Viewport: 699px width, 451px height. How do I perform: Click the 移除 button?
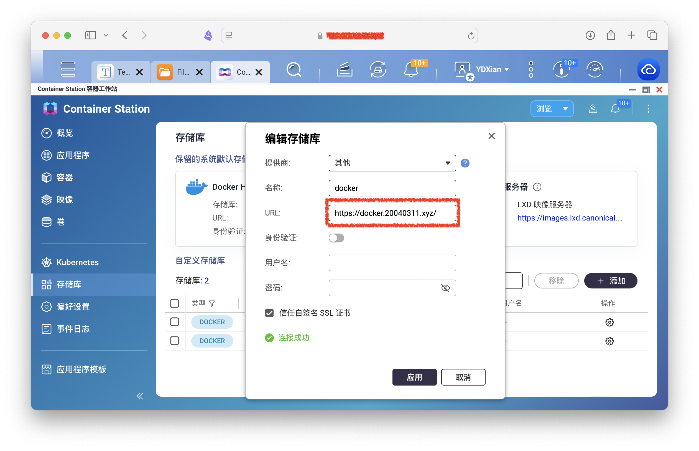pyautogui.click(x=556, y=281)
